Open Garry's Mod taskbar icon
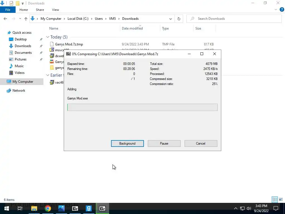The height and width of the screenshot is (214, 285). click(89, 208)
